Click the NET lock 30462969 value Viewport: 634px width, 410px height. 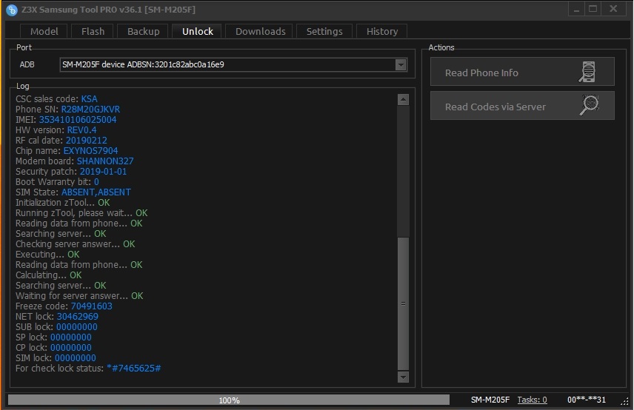(x=78, y=317)
